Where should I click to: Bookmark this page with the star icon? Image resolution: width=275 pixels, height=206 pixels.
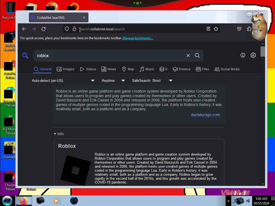(216, 29)
